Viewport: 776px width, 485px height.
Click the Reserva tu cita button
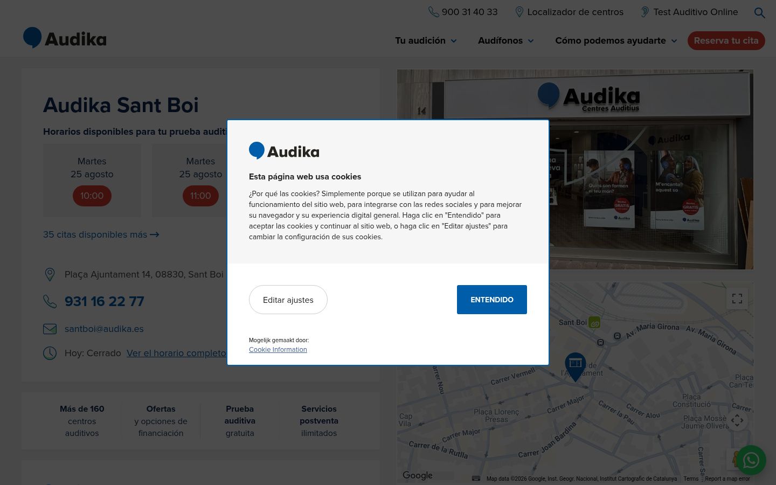[x=726, y=40]
